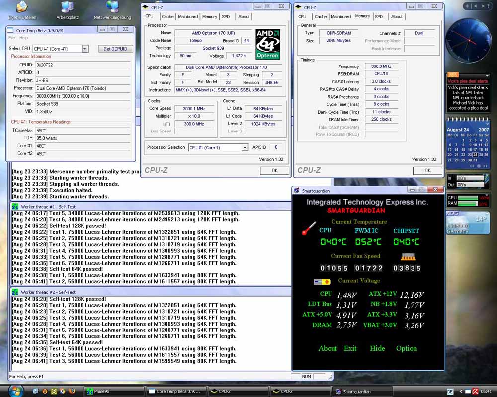Open the Windows Start orb
Screen dimensions: 497x397
click(x=15, y=391)
